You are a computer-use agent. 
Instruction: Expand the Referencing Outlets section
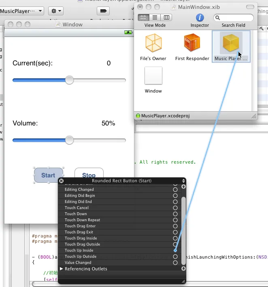point(62,269)
